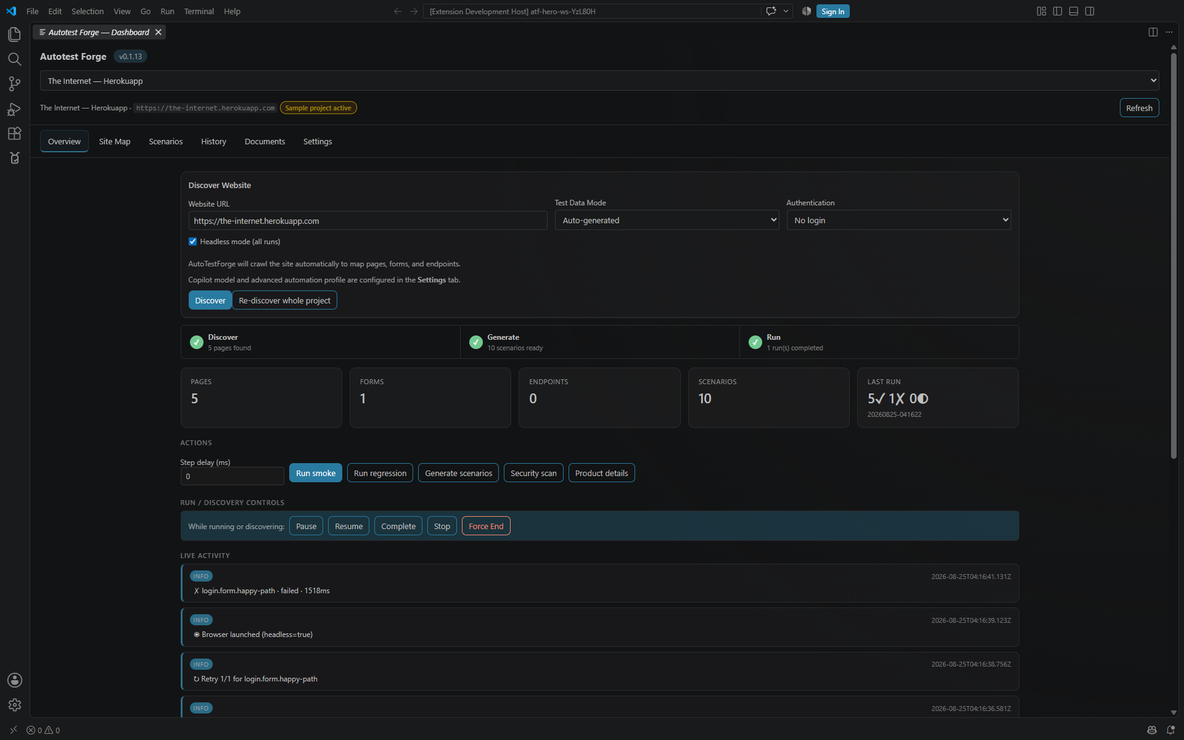Go forward with the navigation arrow
The height and width of the screenshot is (740, 1184).
[x=414, y=11]
